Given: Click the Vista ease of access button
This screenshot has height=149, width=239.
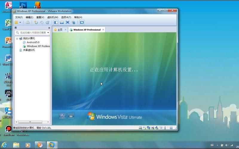Looking at the screenshot, I should [x=62, y=116].
